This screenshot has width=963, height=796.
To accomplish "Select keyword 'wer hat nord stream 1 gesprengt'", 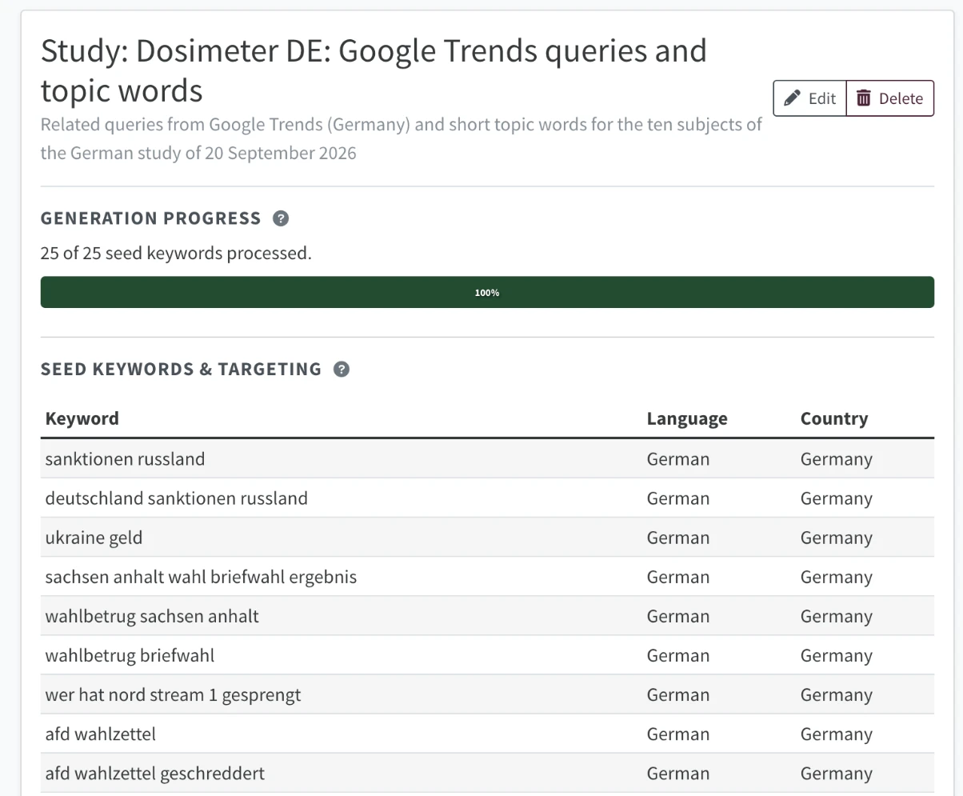I will 174,694.
